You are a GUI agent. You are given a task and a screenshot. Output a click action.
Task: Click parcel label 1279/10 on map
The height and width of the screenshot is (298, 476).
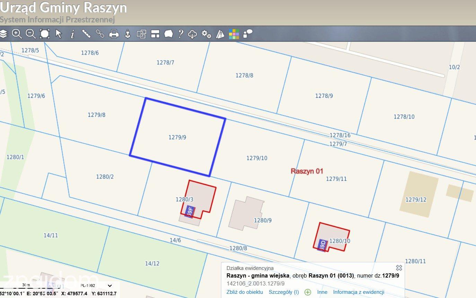click(257, 158)
